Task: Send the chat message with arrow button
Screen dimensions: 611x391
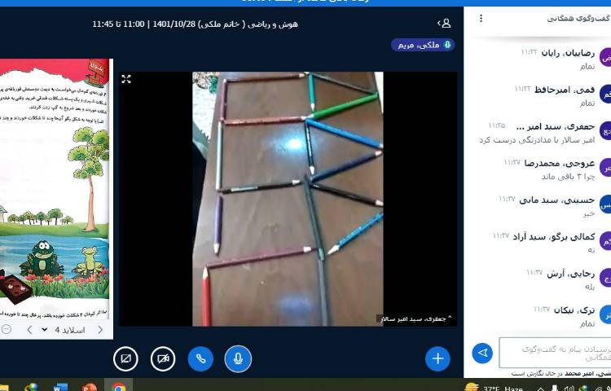Action: [x=482, y=353]
